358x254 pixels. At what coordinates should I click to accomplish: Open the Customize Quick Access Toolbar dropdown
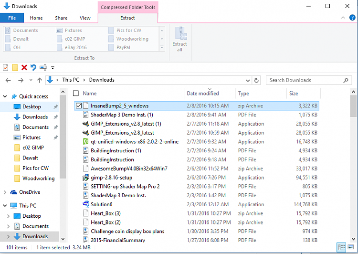53,68
